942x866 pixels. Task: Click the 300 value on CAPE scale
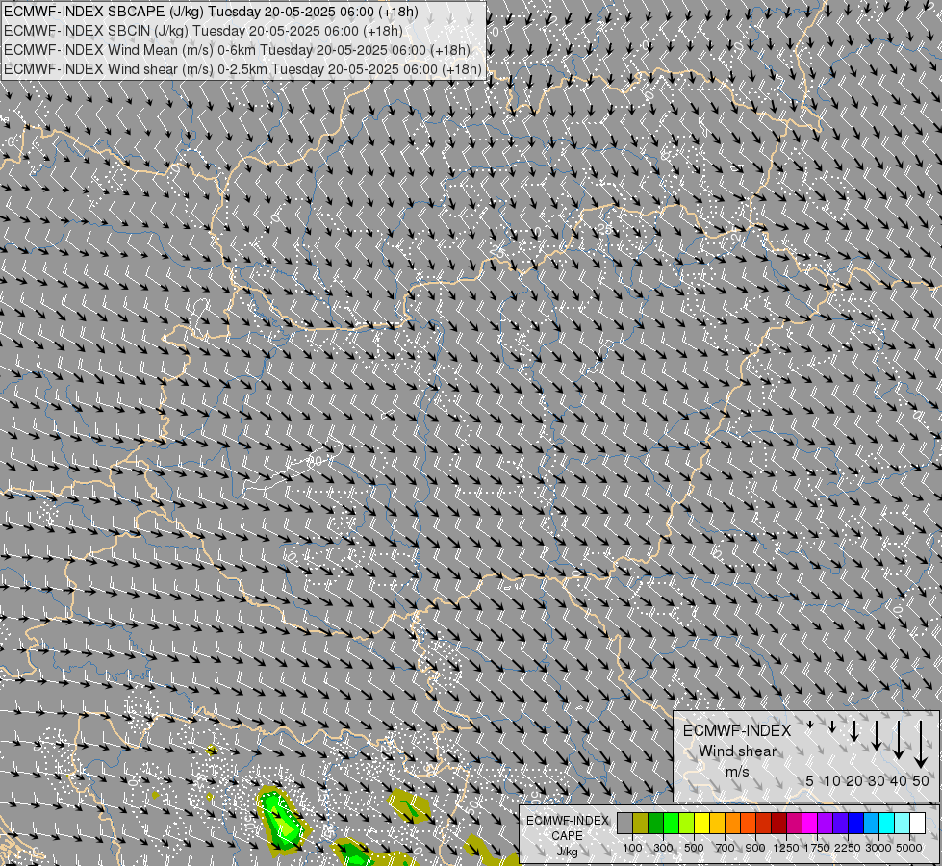pyautogui.click(x=663, y=848)
